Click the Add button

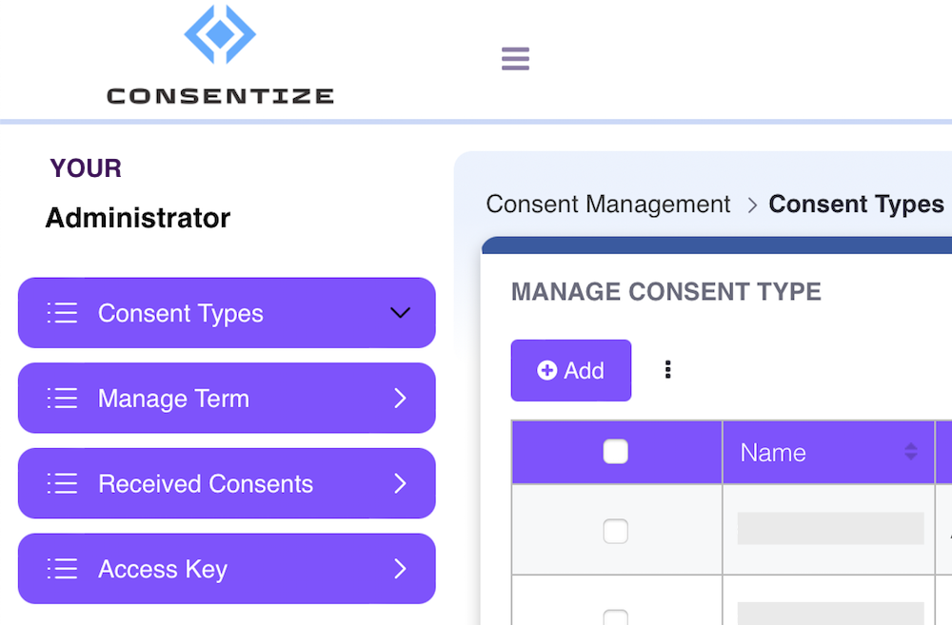[571, 370]
